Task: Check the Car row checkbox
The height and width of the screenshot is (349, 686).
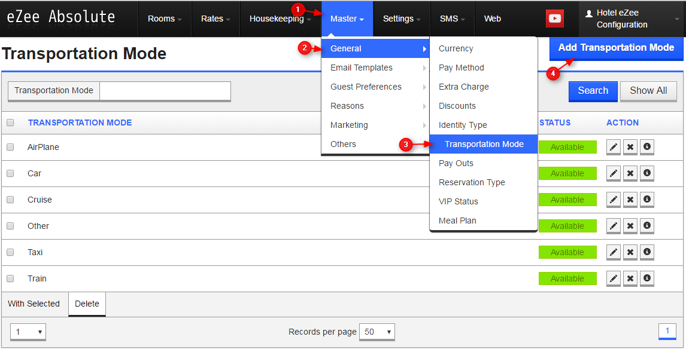Action: click(x=10, y=173)
